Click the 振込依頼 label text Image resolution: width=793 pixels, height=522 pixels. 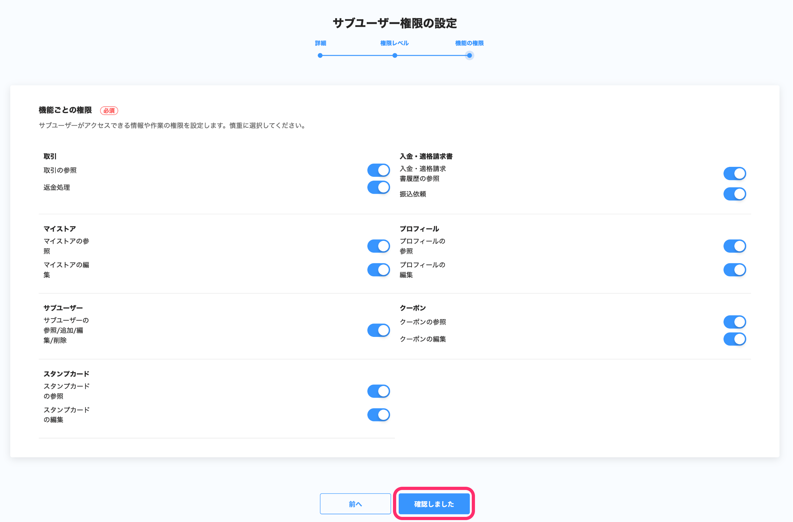pos(413,194)
